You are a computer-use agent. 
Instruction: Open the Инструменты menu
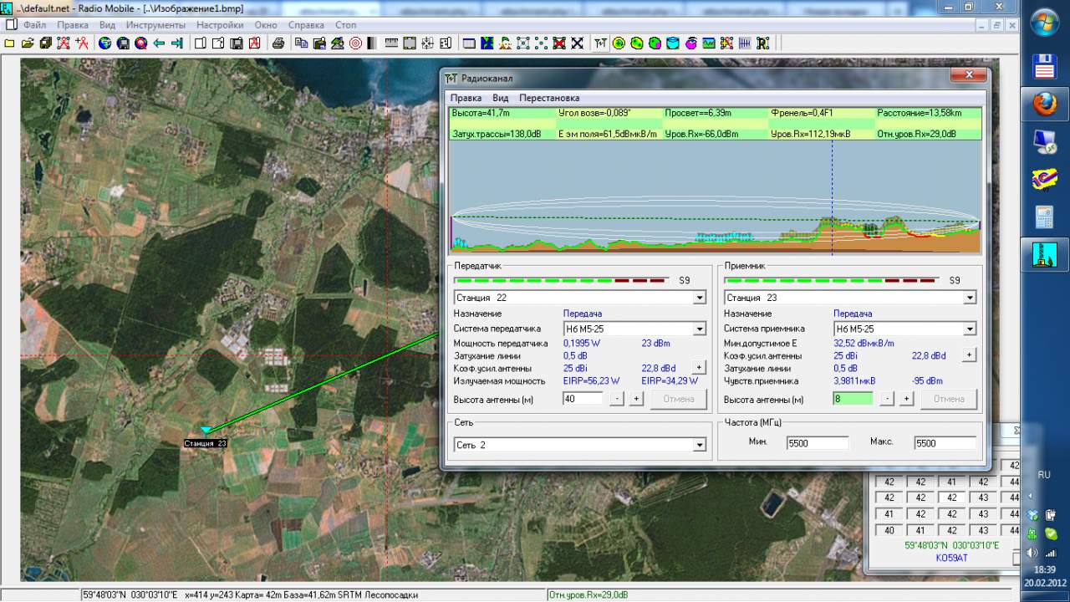[x=155, y=25]
